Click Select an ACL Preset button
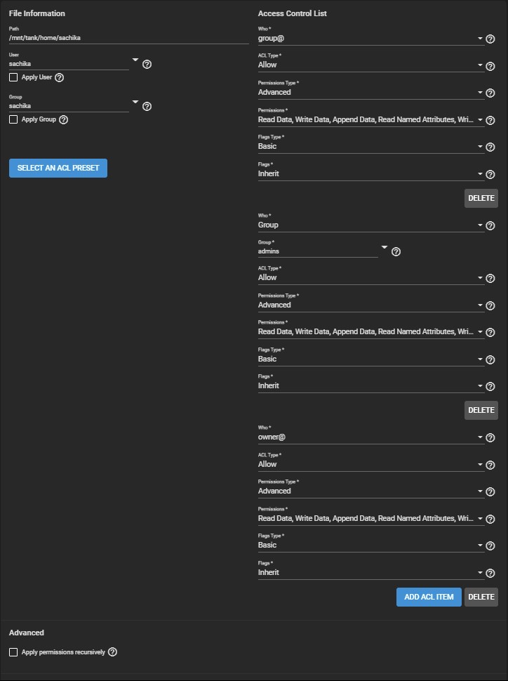The width and height of the screenshot is (508, 681). [x=58, y=168]
